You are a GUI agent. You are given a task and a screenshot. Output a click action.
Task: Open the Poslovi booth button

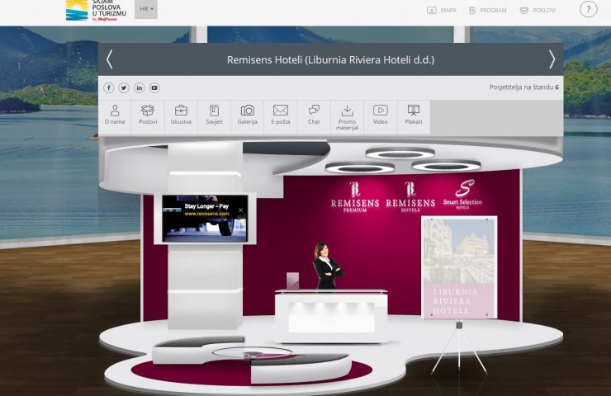point(148,117)
